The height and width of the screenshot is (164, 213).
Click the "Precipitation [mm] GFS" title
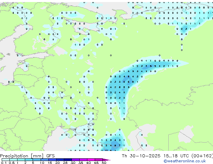(x=27, y=156)
